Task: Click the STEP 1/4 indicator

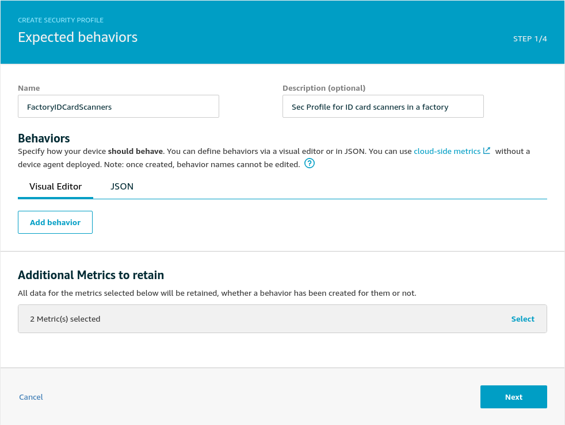Action: pyautogui.click(x=530, y=39)
